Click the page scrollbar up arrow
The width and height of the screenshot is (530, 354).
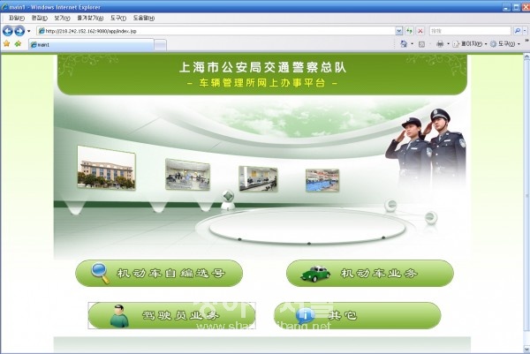pos(526,57)
